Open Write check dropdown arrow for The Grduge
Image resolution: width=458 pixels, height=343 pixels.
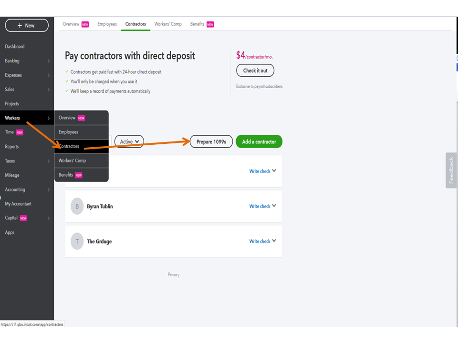click(274, 241)
